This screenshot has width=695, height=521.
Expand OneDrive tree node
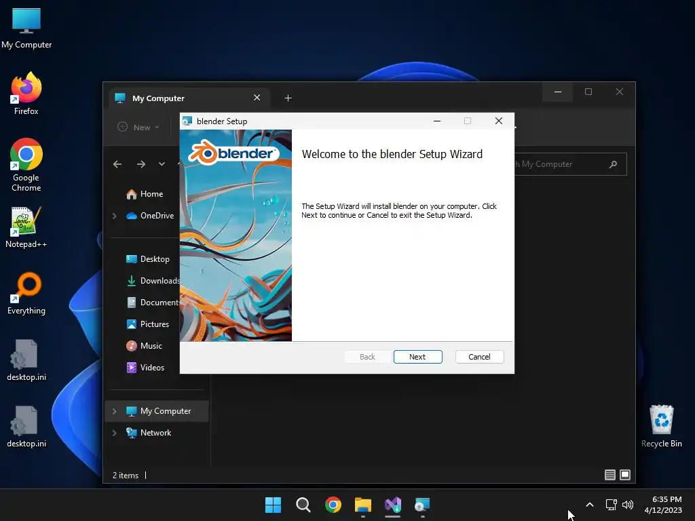114,216
